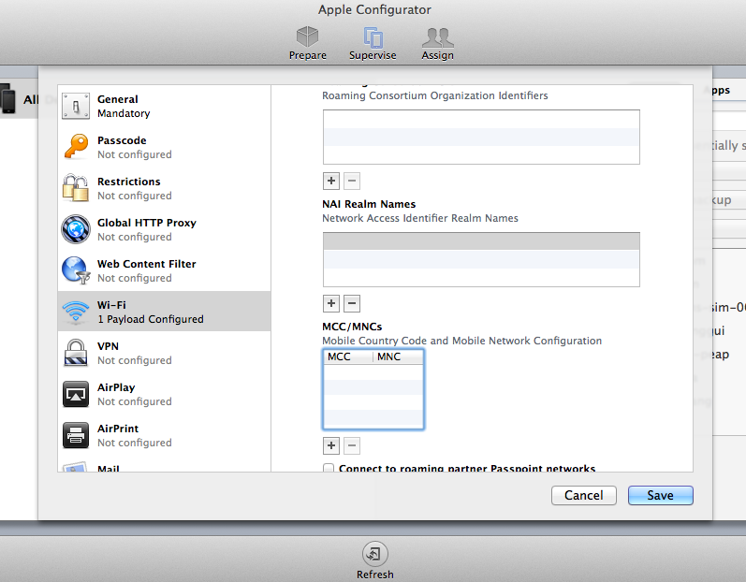This screenshot has height=582, width=746.
Task: Open the Passcode payload row
Action: point(164,147)
